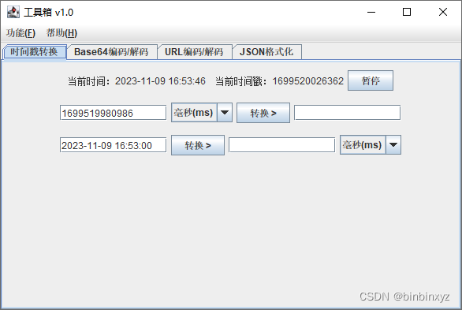Switch to Base64编码/解码 tab

(x=111, y=52)
